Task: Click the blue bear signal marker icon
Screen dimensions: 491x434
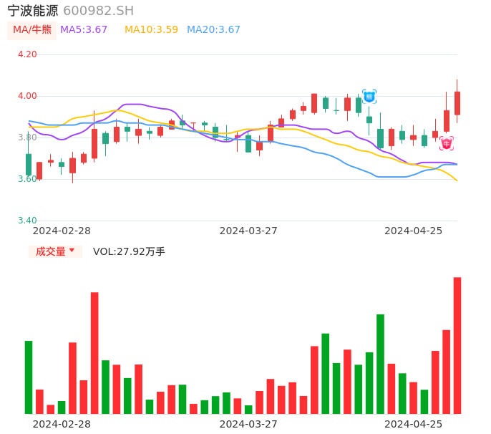Action: 369,97
